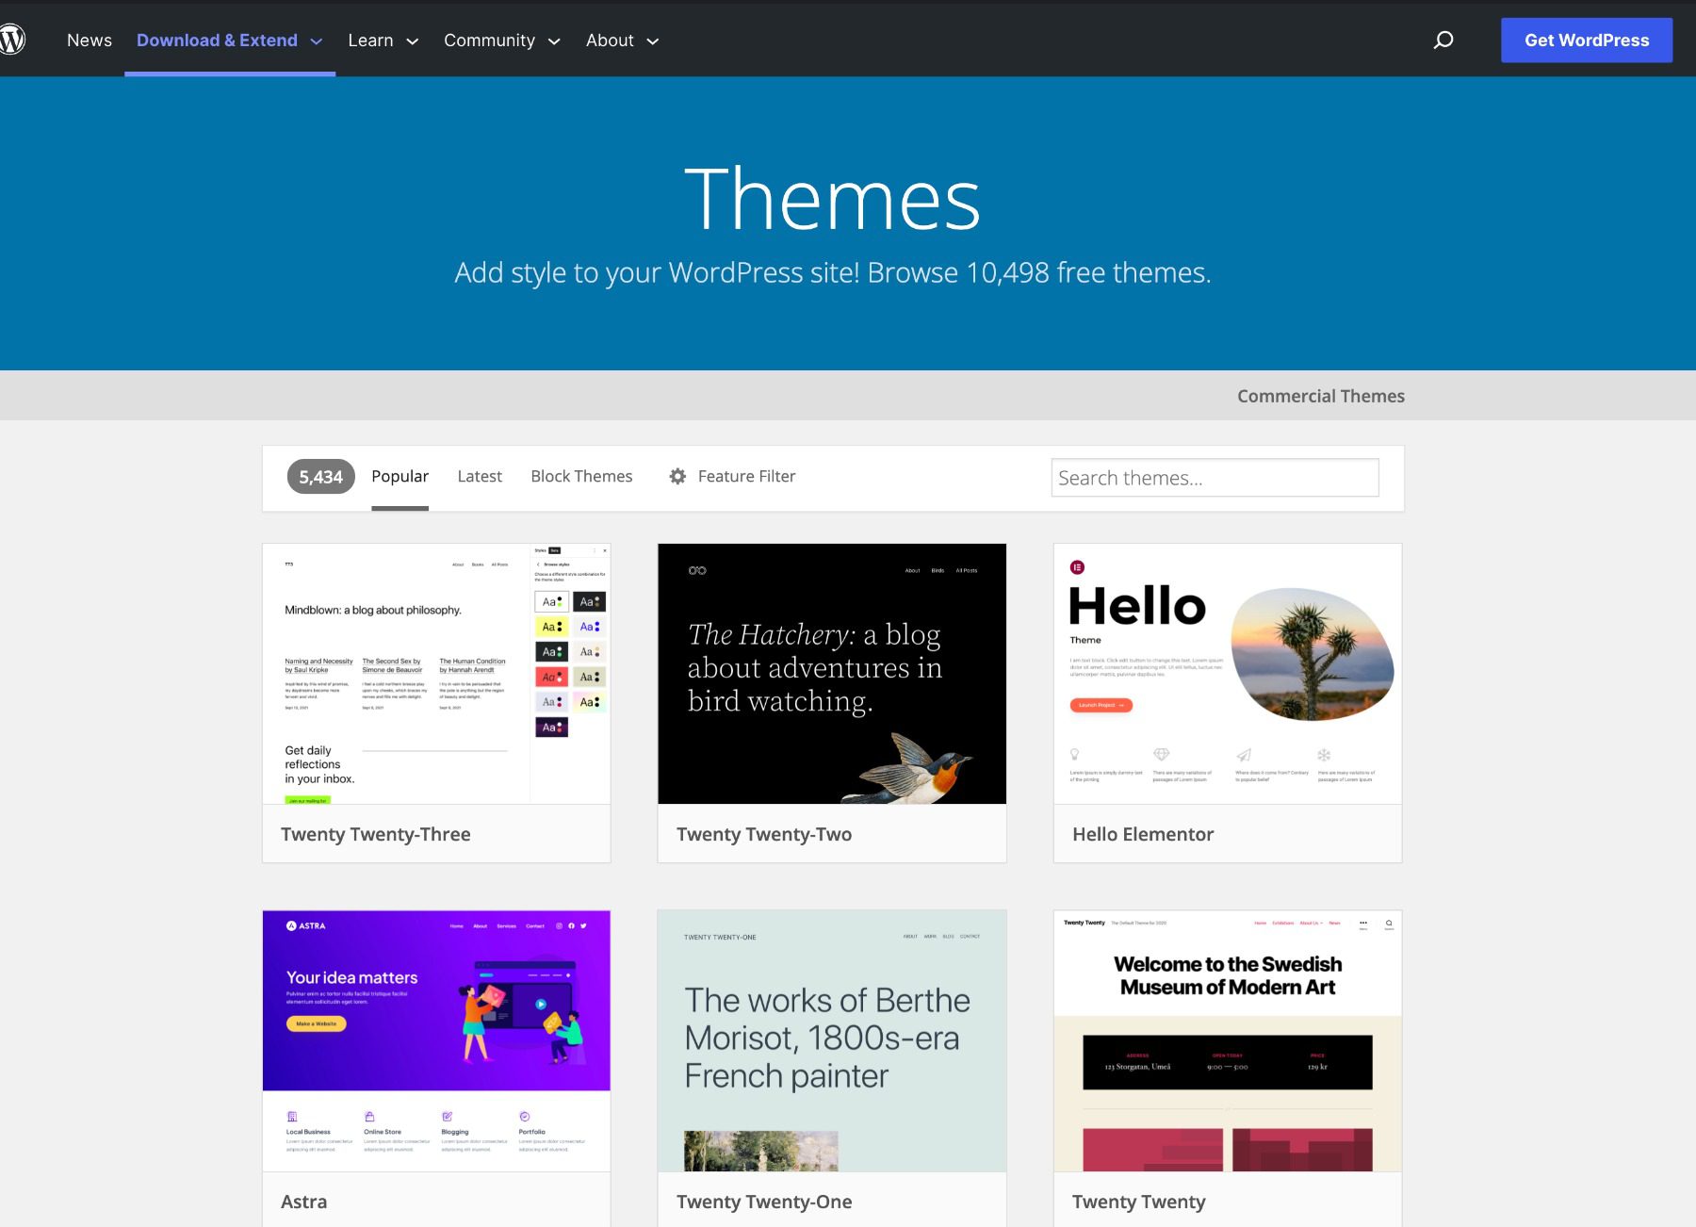Click the Search themes input field
This screenshot has width=1696, height=1227.
tap(1215, 477)
